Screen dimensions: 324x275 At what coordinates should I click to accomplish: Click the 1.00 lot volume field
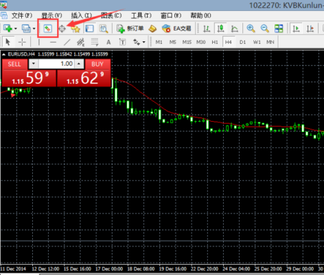56,64
